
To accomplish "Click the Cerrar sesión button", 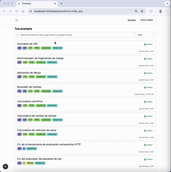I will (147, 20).
